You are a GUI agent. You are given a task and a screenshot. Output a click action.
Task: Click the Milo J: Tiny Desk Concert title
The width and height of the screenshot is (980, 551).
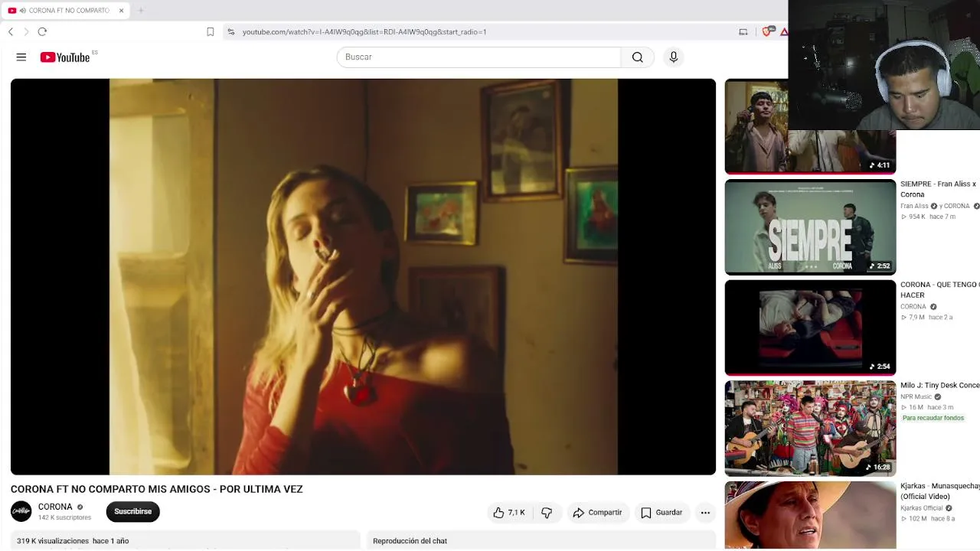[940, 386]
